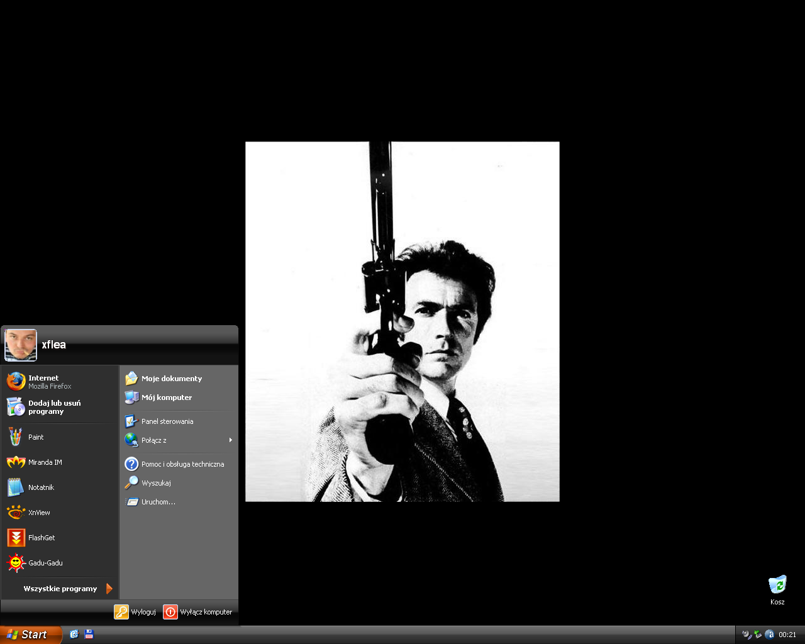The image size is (805, 644).
Task: Launch the XnView image viewer
Action: pos(38,513)
